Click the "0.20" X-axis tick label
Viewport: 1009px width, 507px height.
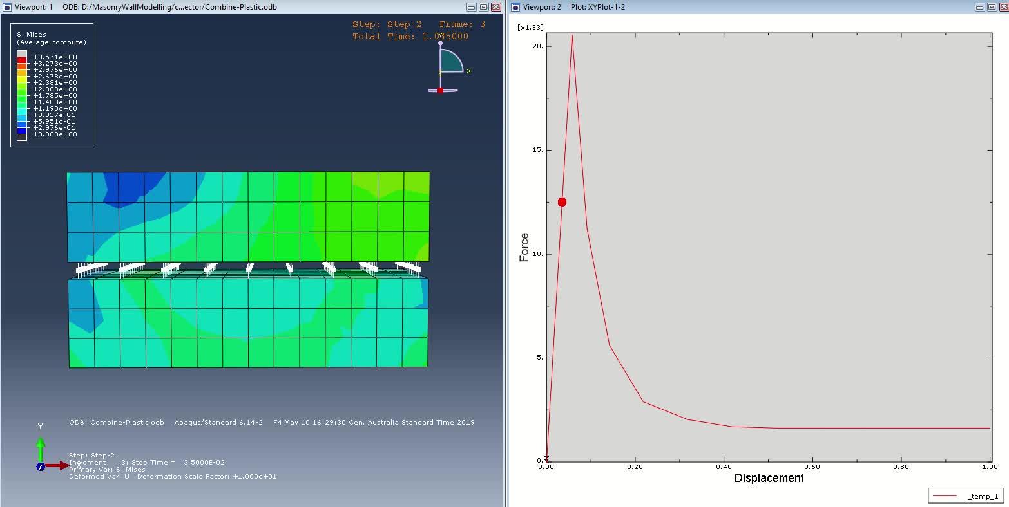[635, 467]
